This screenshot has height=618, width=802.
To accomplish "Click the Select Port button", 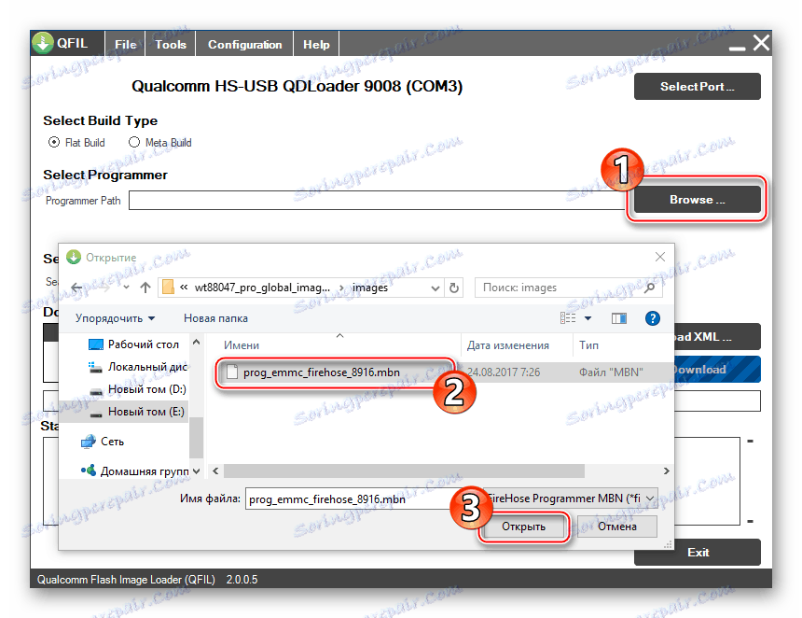I will [697, 87].
